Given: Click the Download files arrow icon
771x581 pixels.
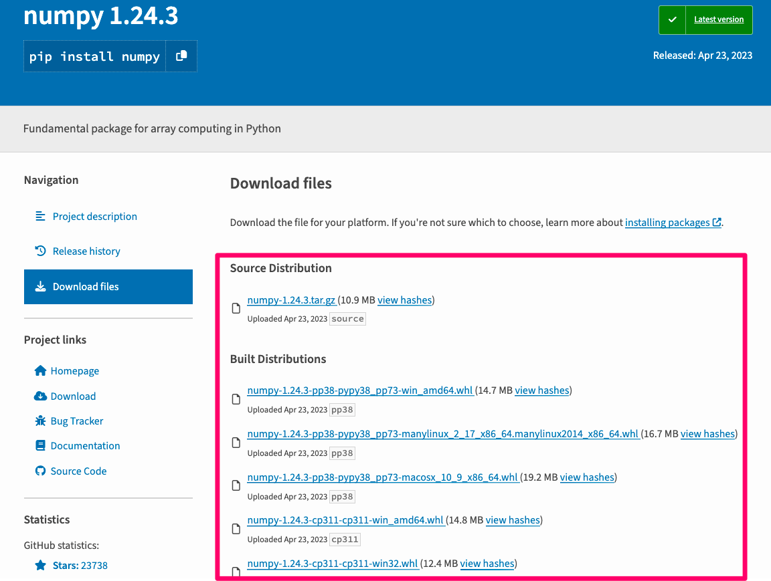Looking at the screenshot, I should click(40, 286).
